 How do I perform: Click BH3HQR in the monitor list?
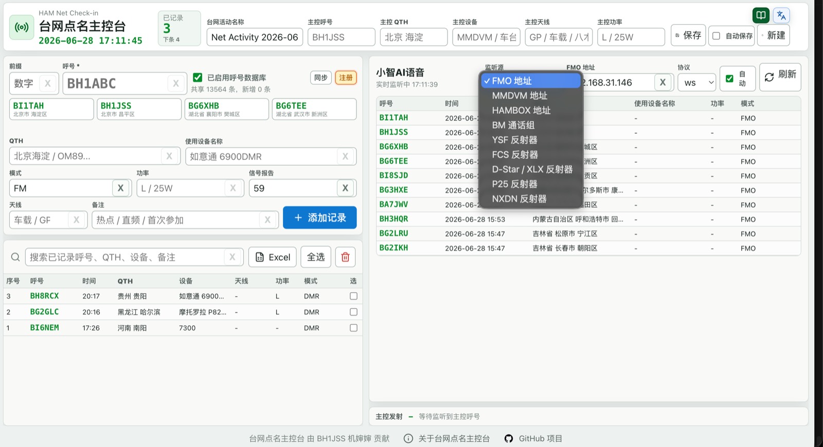coord(393,219)
